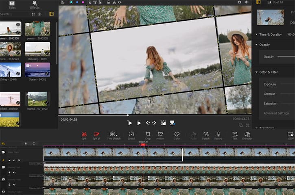Select the Split all tool
This screenshot has width=295, height=195.
(96, 134)
